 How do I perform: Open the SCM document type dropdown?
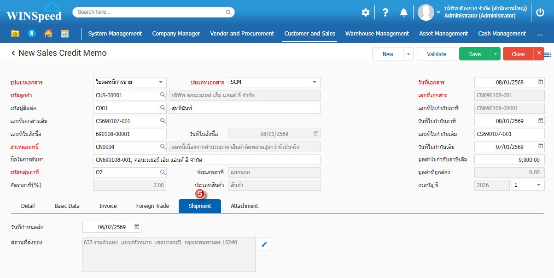point(315,82)
